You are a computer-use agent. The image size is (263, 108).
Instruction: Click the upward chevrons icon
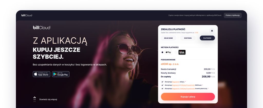[x=35, y=99]
